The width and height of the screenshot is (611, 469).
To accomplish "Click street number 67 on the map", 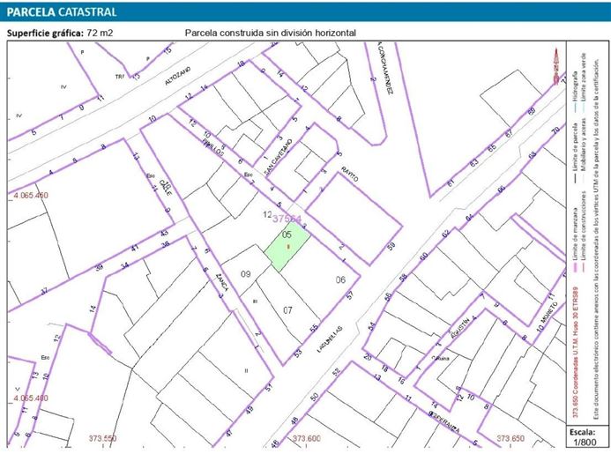I will [509, 134].
